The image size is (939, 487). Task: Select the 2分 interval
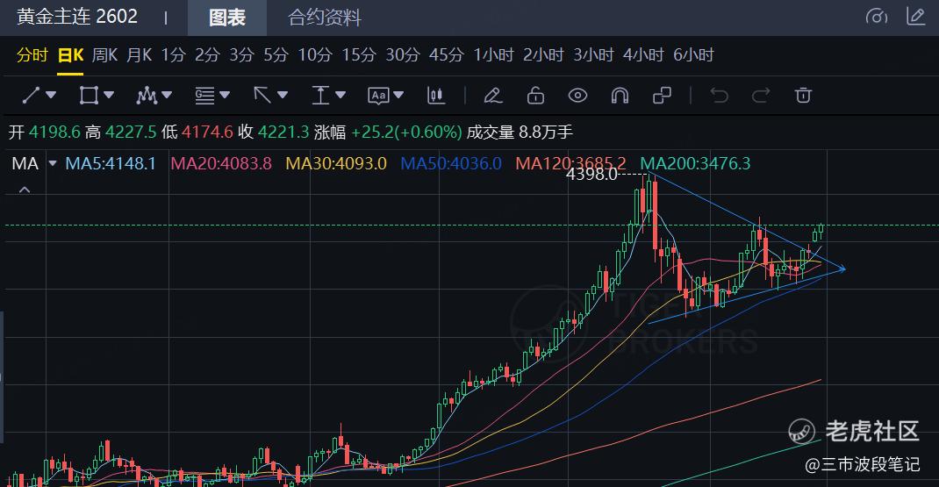pyautogui.click(x=207, y=55)
